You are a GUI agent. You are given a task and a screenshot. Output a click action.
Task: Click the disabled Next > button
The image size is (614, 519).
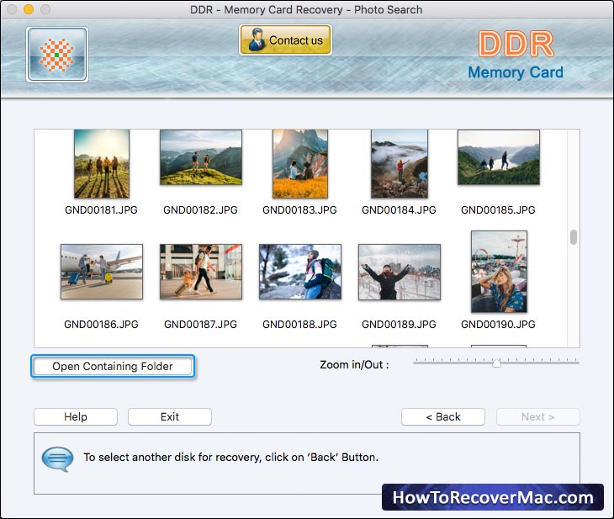pos(538,416)
